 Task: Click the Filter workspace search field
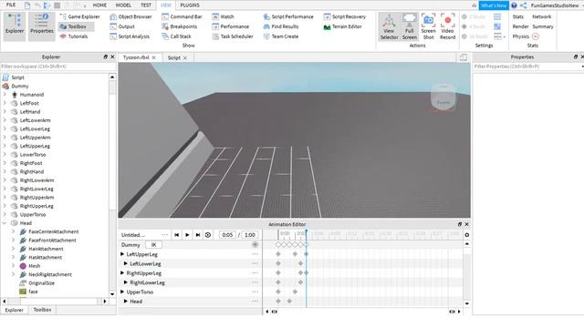[58, 67]
